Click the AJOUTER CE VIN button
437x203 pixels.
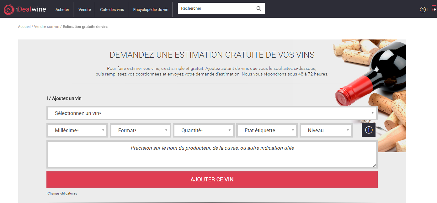212,180
